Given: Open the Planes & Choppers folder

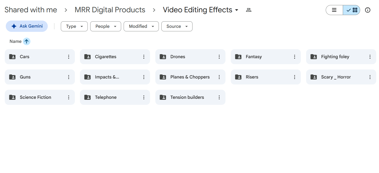Looking at the screenshot, I should (190, 77).
